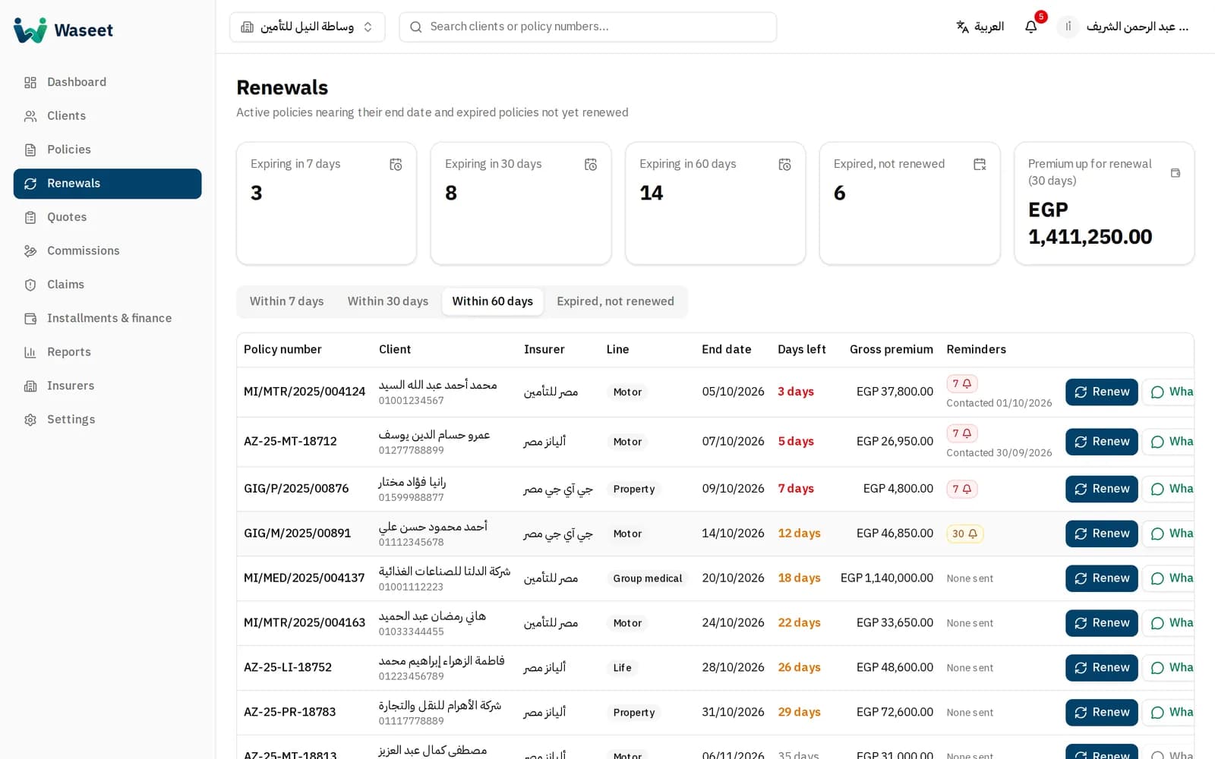Click icon on Expired, not renewed card

[980, 165]
